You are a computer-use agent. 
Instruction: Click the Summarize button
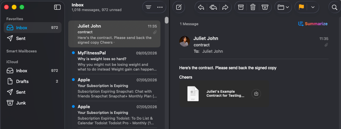click(x=313, y=24)
